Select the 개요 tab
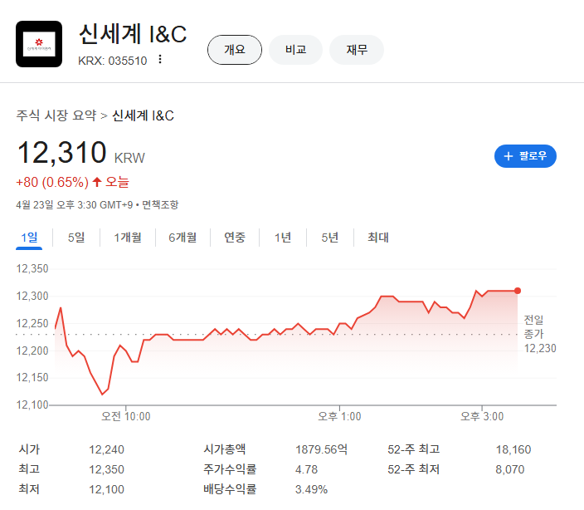 coord(235,50)
